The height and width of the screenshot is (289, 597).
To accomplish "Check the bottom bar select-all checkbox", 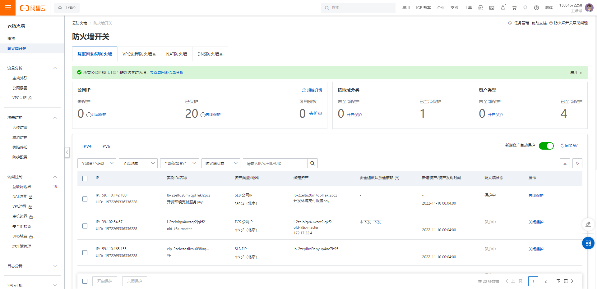I will click(85, 281).
